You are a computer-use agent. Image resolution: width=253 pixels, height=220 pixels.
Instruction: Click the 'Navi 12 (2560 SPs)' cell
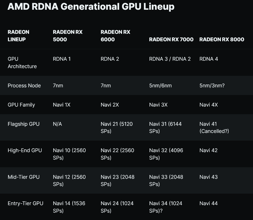coord(69,180)
